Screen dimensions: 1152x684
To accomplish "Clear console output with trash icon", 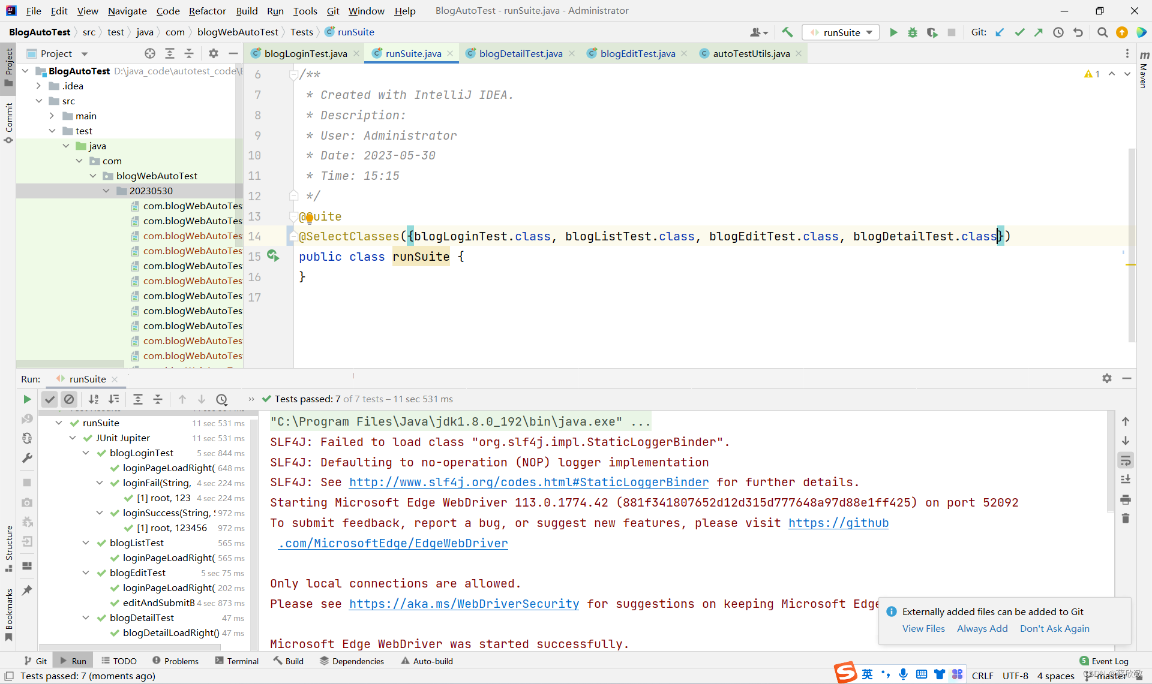I will pyautogui.click(x=1126, y=519).
